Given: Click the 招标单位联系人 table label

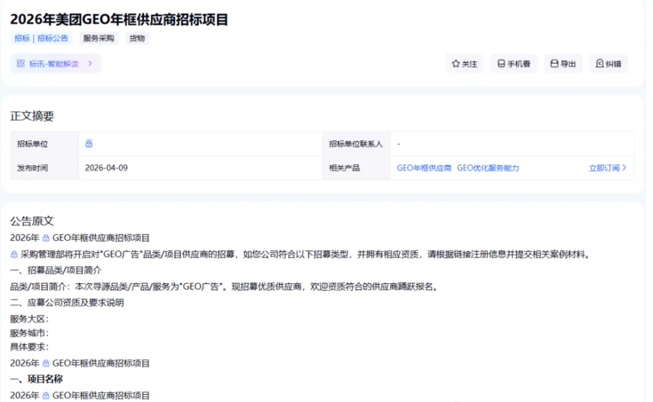Looking at the screenshot, I should pos(356,144).
